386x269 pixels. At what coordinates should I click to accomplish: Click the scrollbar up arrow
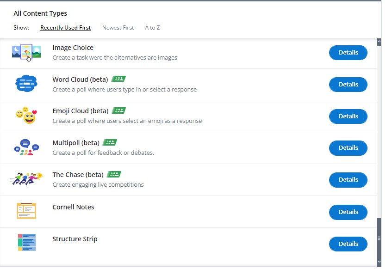pyautogui.click(x=379, y=42)
